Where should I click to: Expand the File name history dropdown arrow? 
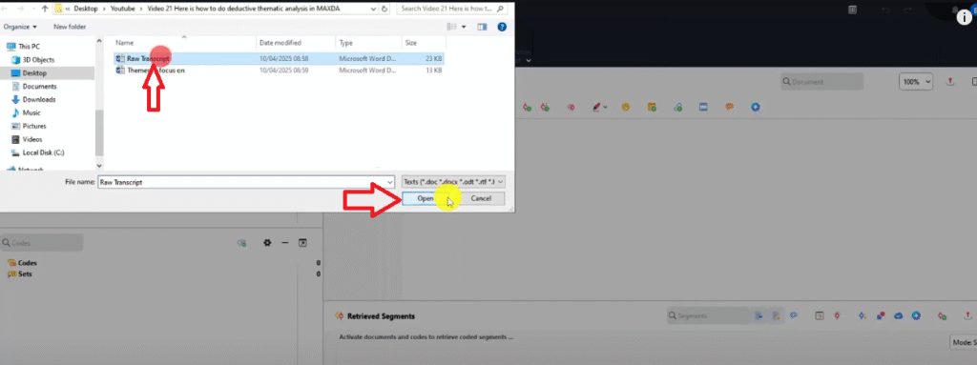pyautogui.click(x=390, y=181)
